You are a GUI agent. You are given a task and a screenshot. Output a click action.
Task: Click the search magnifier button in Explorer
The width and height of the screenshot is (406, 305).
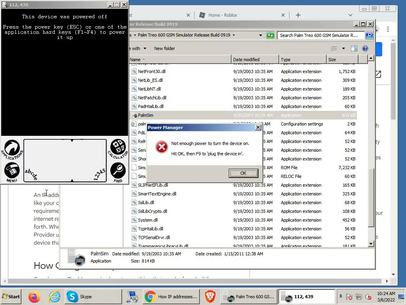369,35
